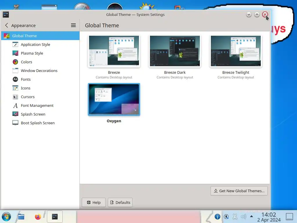Image resolution: width=297 pixels, height=223 pixels.
Task: Select the Breeze theme thumbnail
Action: coord(114,51)
